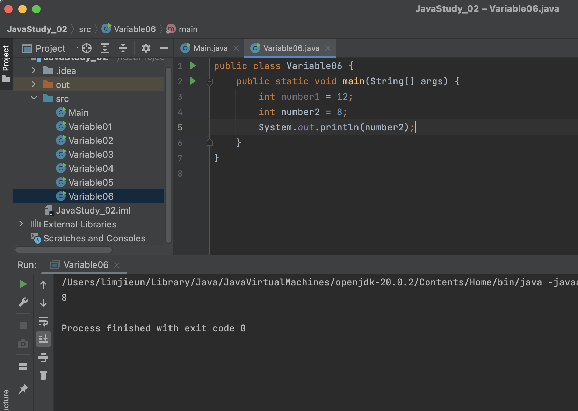This screenshot has width=578, height=411.
Task: Open Project panel options gear
Action: (x=146, y=48)
